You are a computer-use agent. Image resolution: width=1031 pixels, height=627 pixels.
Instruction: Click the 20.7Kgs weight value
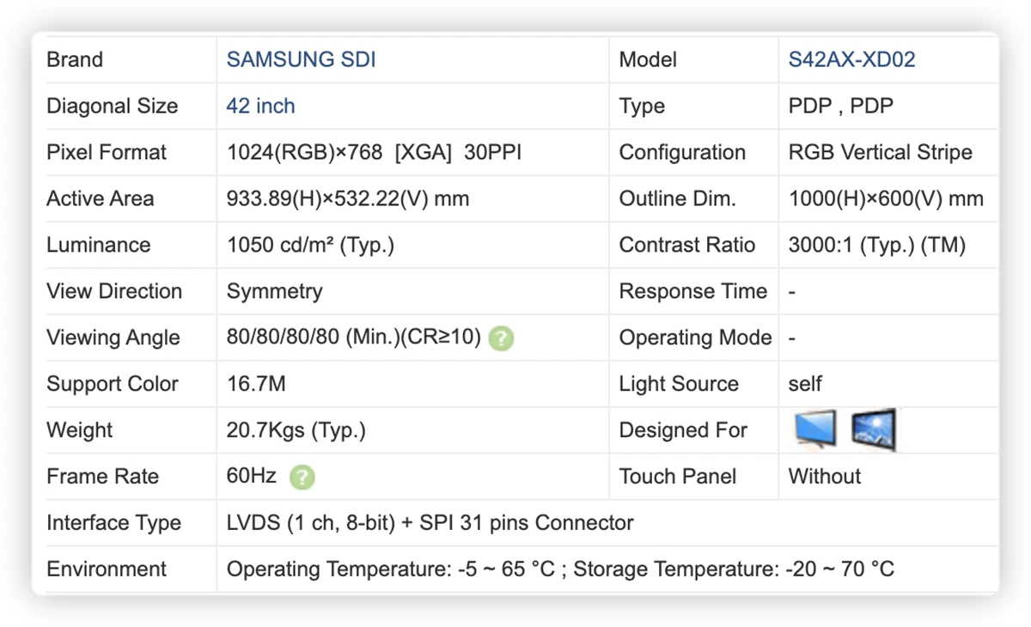296,430
